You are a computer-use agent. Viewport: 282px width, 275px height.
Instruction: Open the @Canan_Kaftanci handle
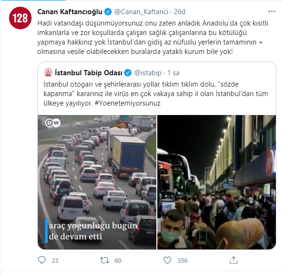pos(141,12)
